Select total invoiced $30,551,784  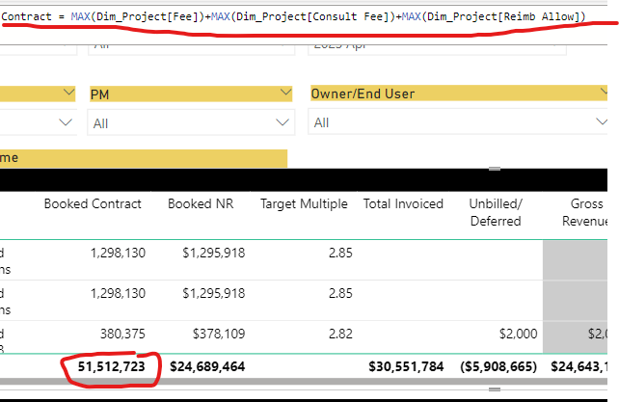coord(406,367)
